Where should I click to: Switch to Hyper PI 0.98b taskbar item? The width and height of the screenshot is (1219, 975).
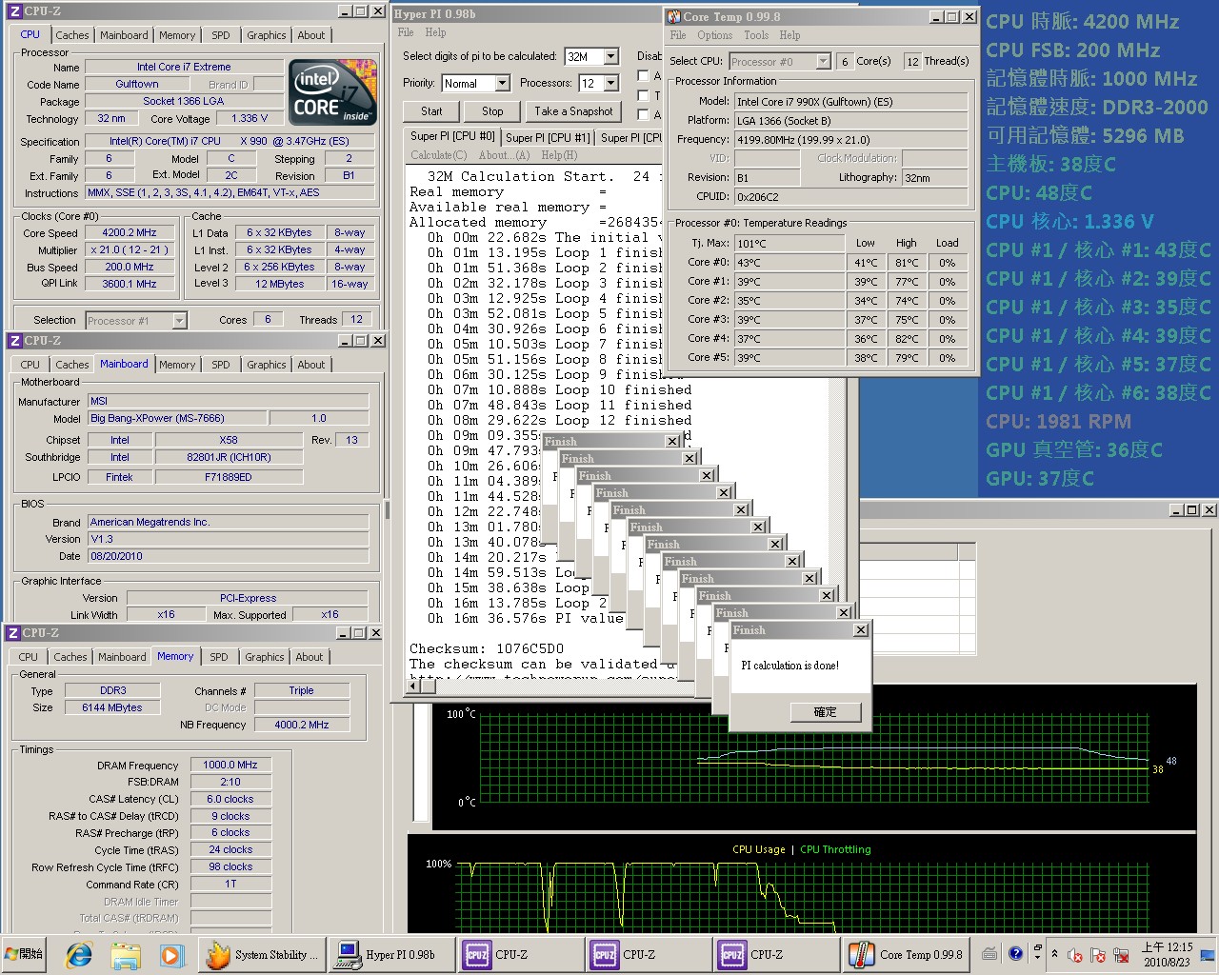[x=390, y=954]
